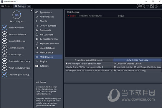Click the File Locations folder icon

click(x=37, y=35)
